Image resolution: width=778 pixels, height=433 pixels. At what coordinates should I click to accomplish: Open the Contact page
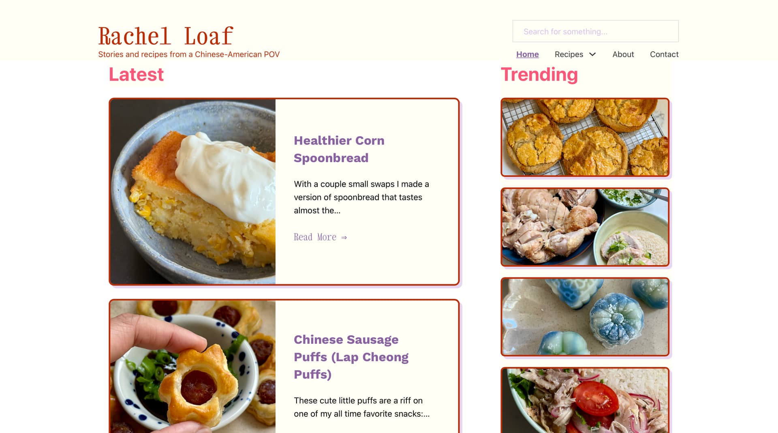[x=664, y=54]
